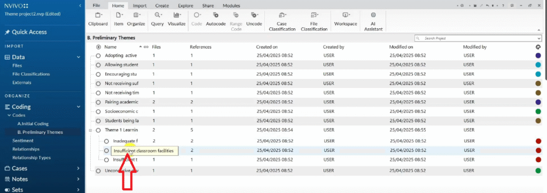This screenshot has height=193, width=547.
Task: Click purple color dot of Adopting active
Action: point(538,56)
